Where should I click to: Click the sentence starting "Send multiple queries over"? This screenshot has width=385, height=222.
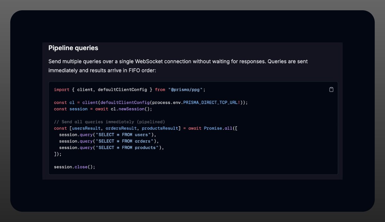click(178, 61)
